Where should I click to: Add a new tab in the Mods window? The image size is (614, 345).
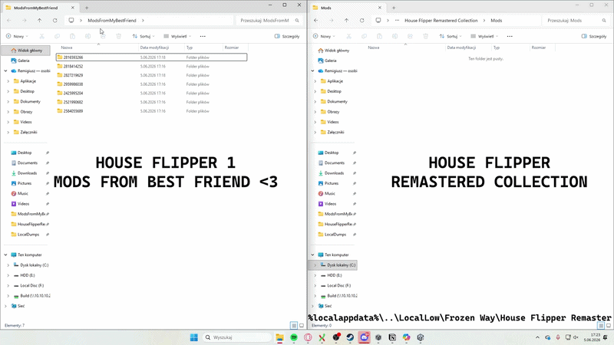click(394, 8)
